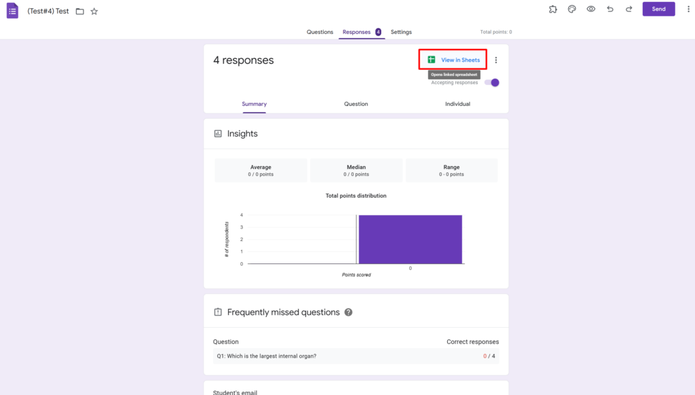Click the 0 / 4 correct responses value
The width and height of the screenshot is (695, 395).
(489, 356)
